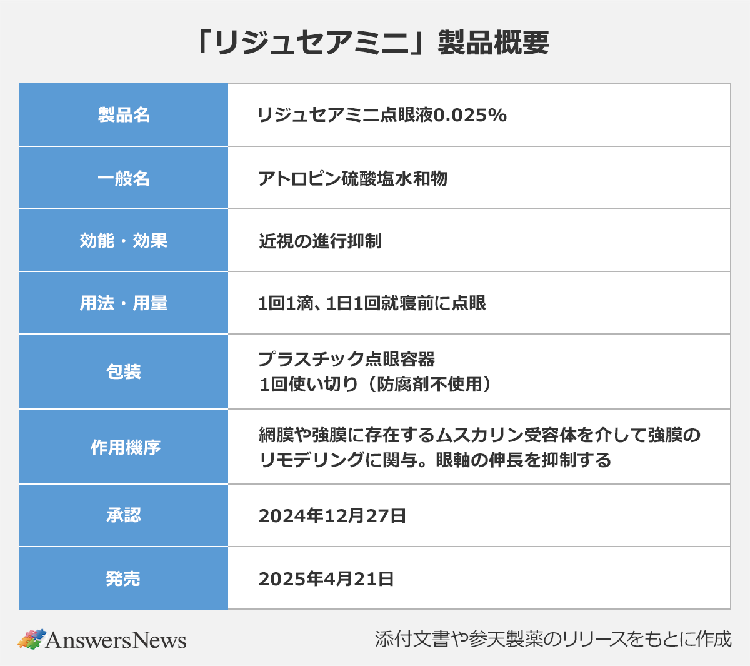Select the 作用機序 header cell
The height and width of the screenshot is (666, 750).
point(123,447)
